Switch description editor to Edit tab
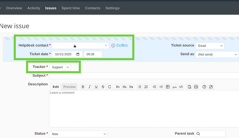Viewport: 239px width, 138px height. click(x=56, y=87)
